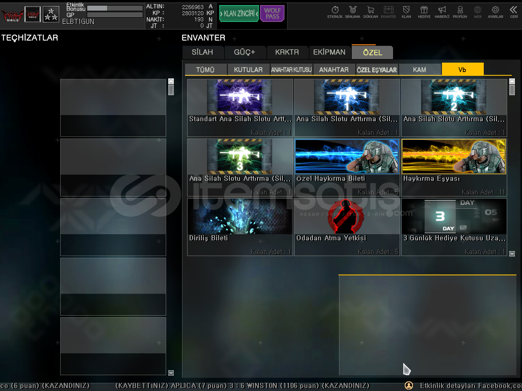522x391 pixels.
Task: Select the Diriliş Bileti item
Action: pos(240,227)
